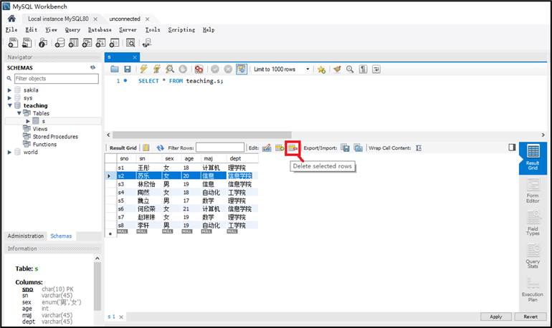The width and height of the screenshot is (552, 328).
Task: Rollback the transaction icon
Action: pos(228,69)
